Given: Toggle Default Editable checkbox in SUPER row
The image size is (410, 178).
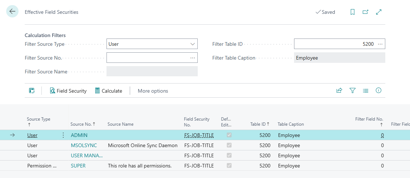Looking at the screenshot, I should tap(229, 166).
